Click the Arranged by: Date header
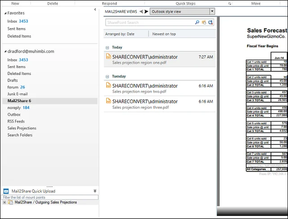 point(120,34)
